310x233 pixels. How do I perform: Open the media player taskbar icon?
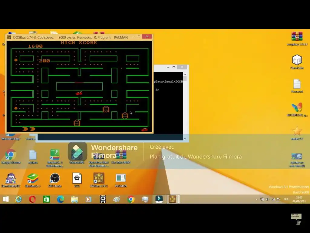89,199
